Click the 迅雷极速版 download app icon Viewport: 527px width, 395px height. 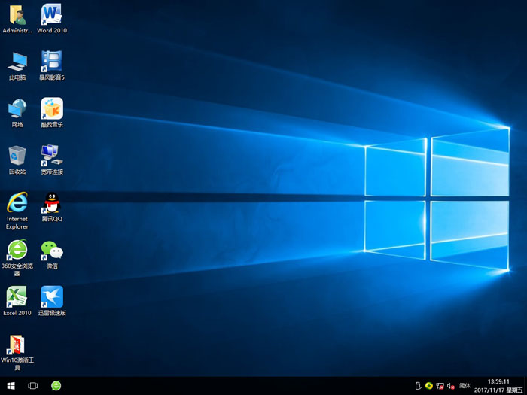(51, 297)
